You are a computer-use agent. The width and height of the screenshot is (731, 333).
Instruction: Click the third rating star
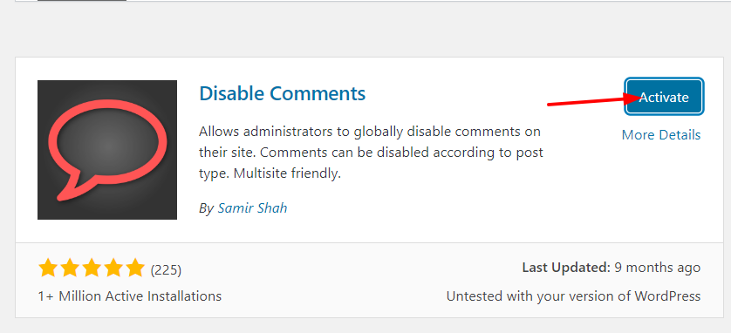click(x=92, y=268)
